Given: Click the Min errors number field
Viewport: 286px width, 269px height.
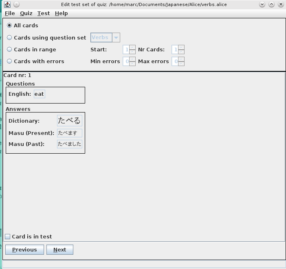Looking at the screenshot, I should coord(126,61).
